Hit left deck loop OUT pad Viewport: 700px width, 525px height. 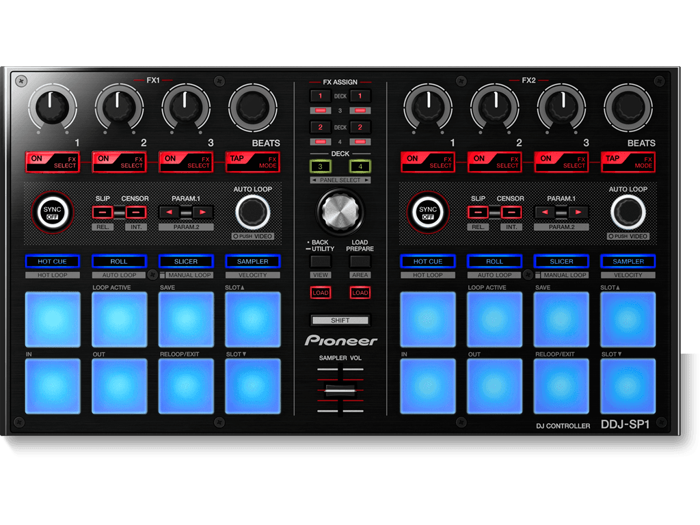[x=119, y=386]
